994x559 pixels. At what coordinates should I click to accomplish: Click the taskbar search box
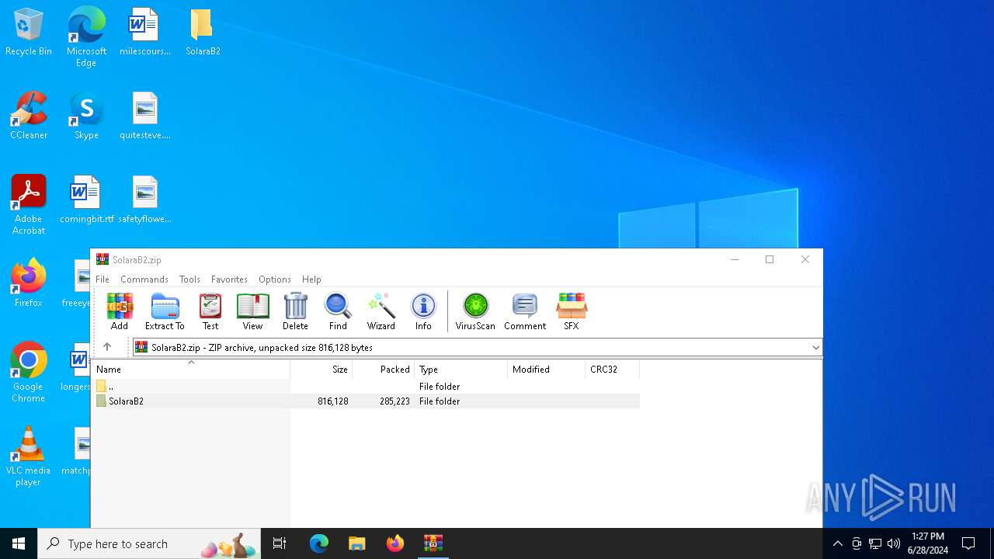[149, 543]
